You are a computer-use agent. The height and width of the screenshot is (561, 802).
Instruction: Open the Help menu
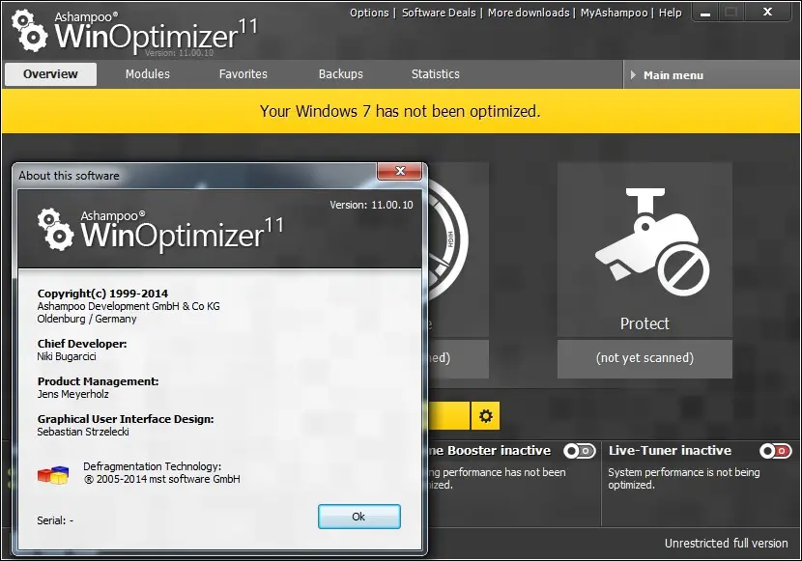(670, 13)
